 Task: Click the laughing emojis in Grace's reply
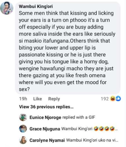tap(104, 129)
